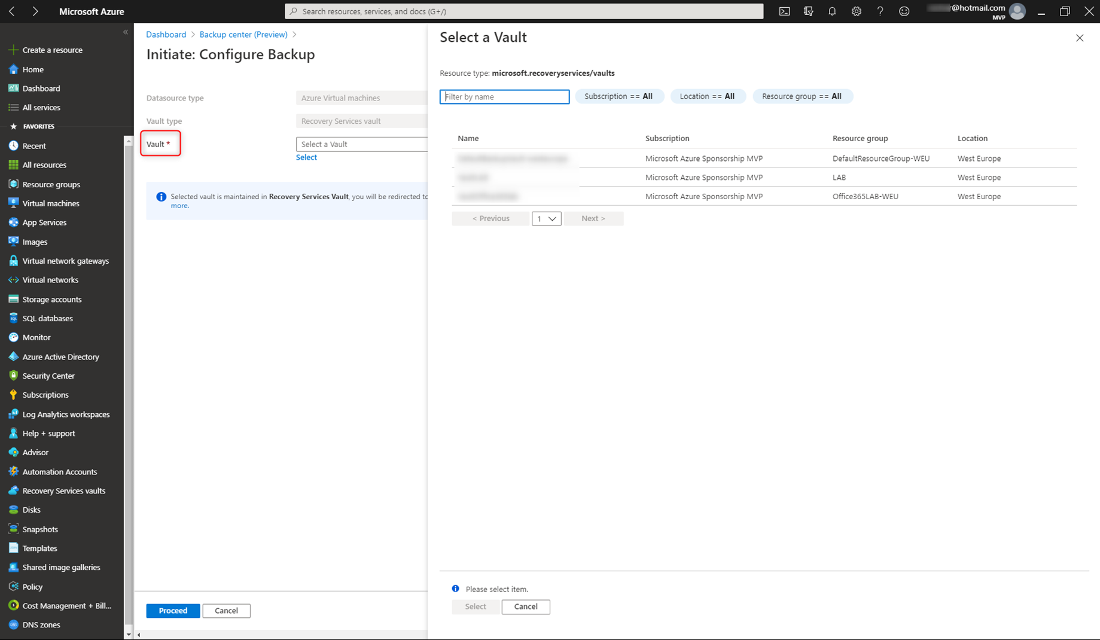Sort by the Resource group column header
The image size is (1100, 640).
pos(860,138)
